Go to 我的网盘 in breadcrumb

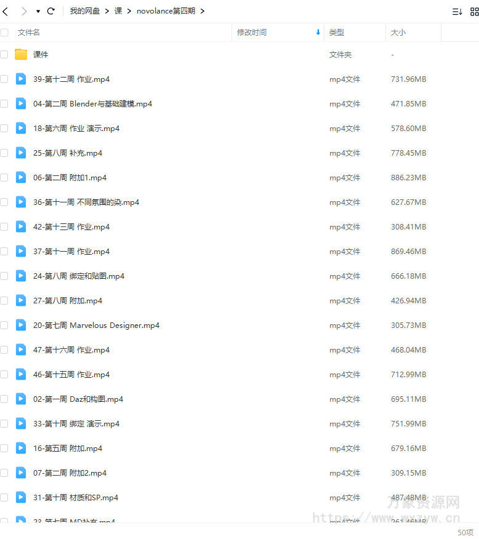click(84, 11)
